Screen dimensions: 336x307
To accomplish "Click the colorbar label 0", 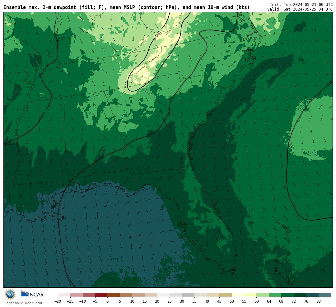I will point(107,301).
